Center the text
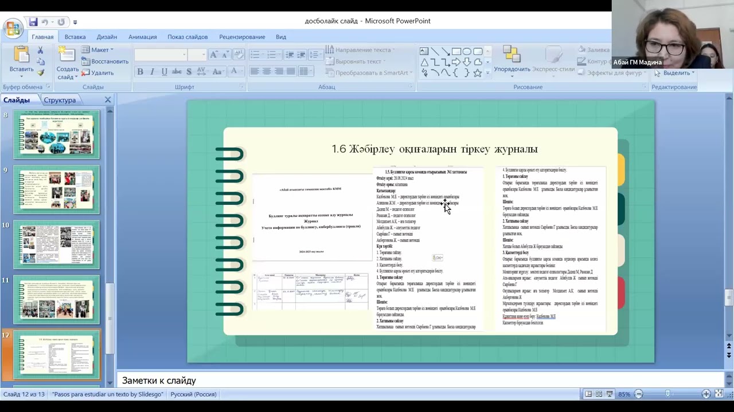 [x=267, y=72]
